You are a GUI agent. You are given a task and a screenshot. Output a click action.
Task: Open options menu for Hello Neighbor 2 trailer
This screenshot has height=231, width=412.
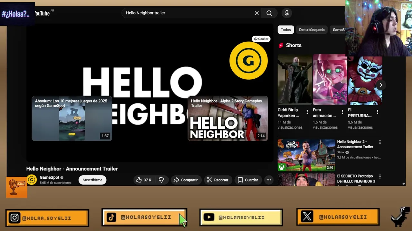[x=380, y=142]
